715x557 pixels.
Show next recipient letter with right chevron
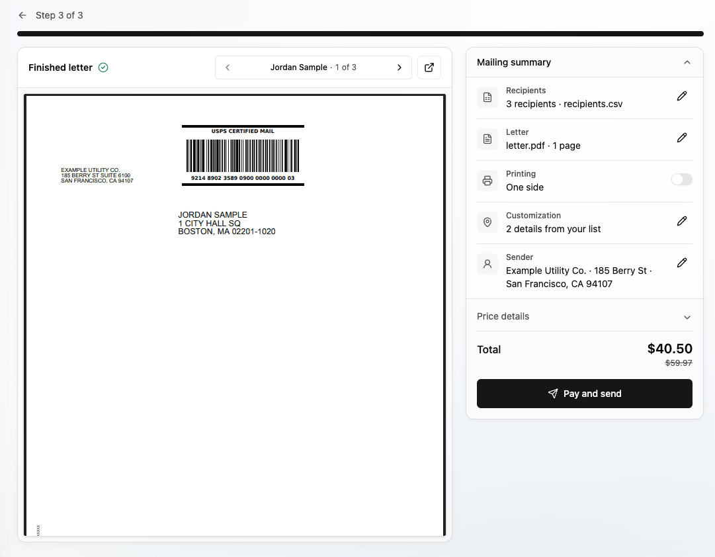coord(400,67)
